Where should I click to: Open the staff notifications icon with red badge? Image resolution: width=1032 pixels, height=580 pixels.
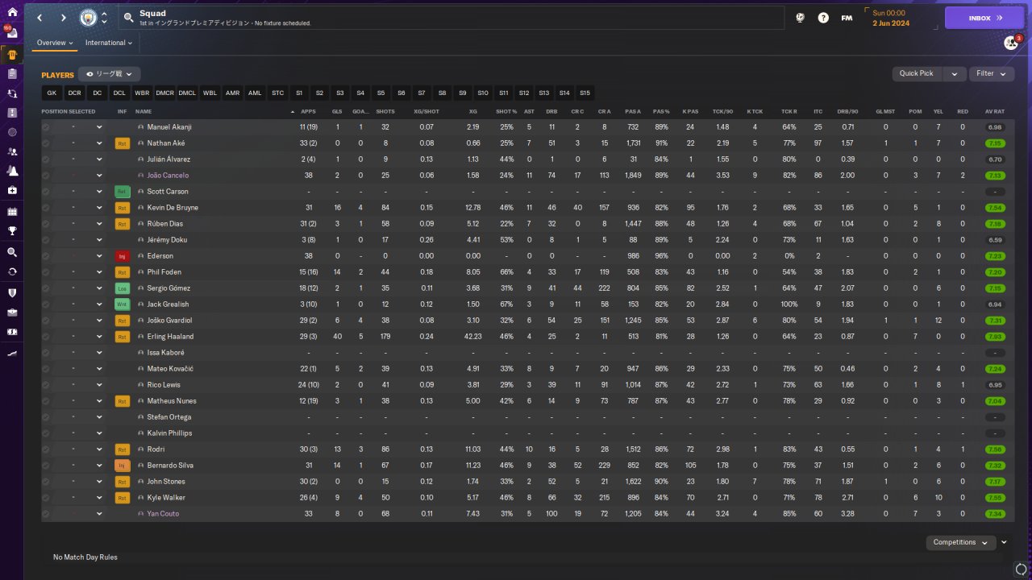point(1011,43)
